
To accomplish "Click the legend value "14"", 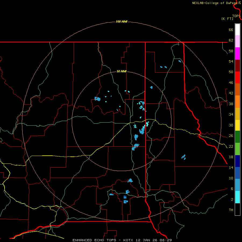I will point(231,168).
